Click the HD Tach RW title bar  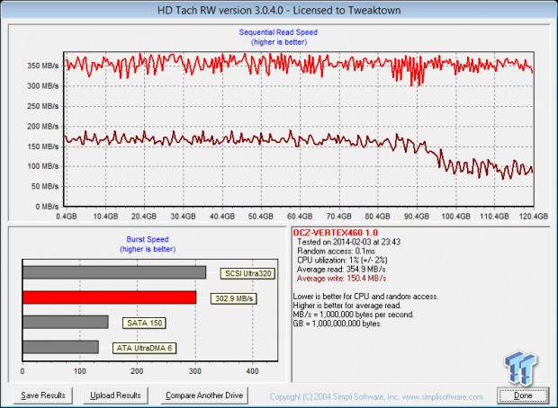pyautogui.click(x=279, y=10)
